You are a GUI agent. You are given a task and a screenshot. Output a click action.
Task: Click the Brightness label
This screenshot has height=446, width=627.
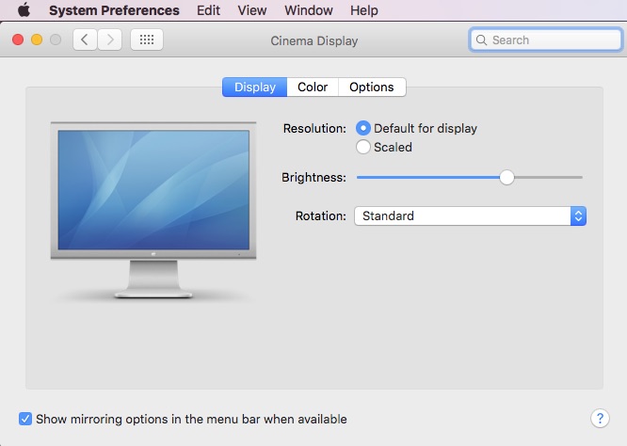point(313,177)
